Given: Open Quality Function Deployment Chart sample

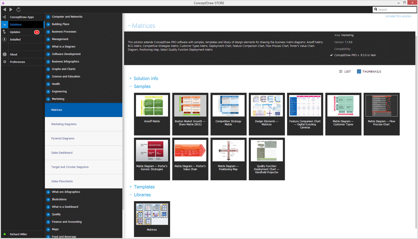Looking at the screenshot, I should [267, 159].
